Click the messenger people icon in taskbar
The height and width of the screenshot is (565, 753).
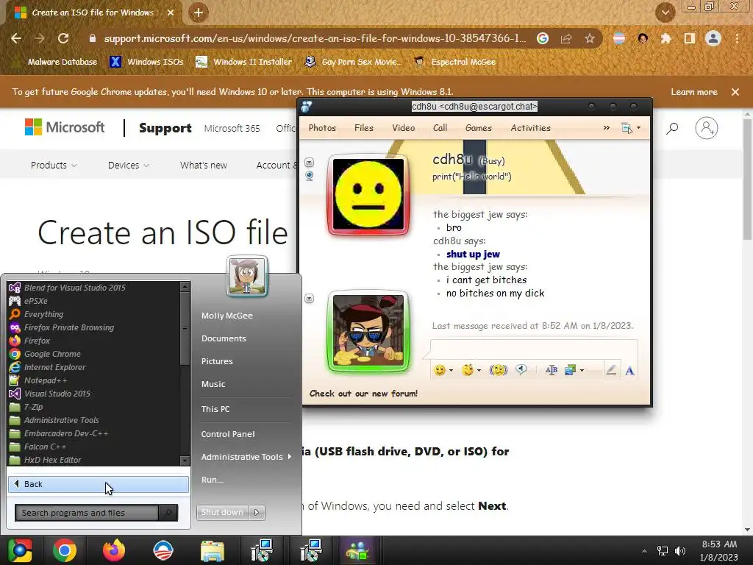357,550
